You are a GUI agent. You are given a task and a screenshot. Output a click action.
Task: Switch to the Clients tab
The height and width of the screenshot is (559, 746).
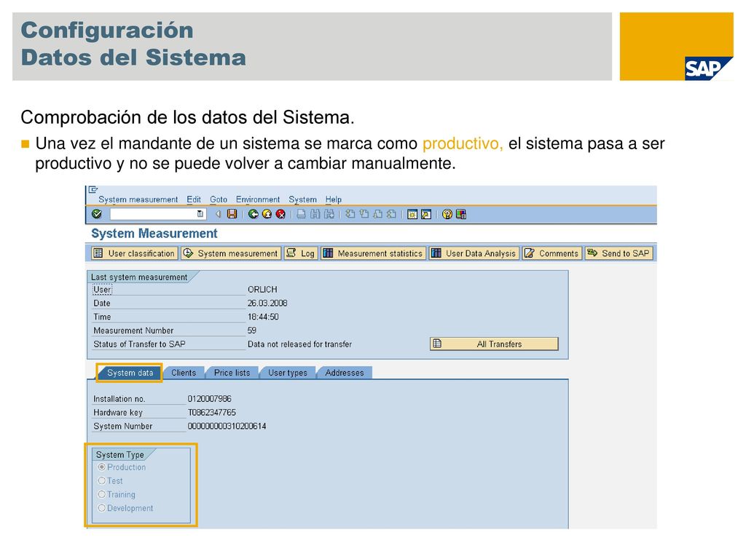pos(184,373)
